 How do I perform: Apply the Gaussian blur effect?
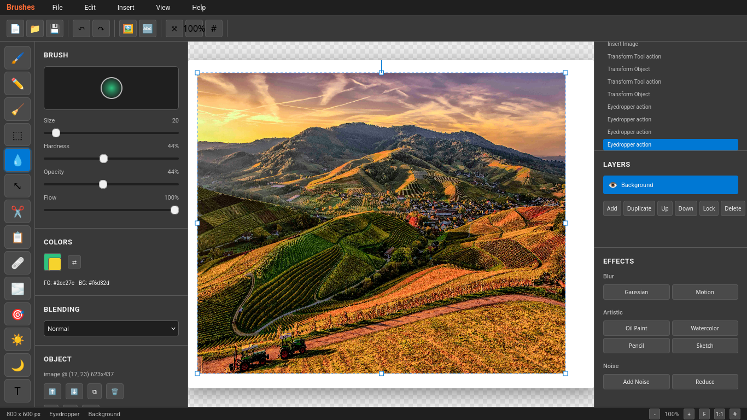(636, 291)
